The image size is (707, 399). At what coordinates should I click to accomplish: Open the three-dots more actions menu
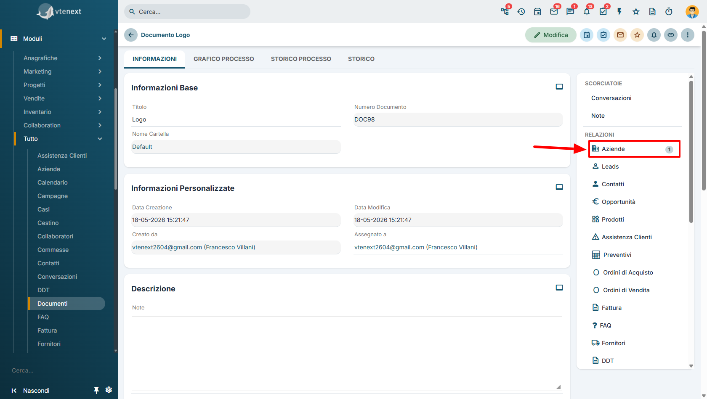pos(688,35)
